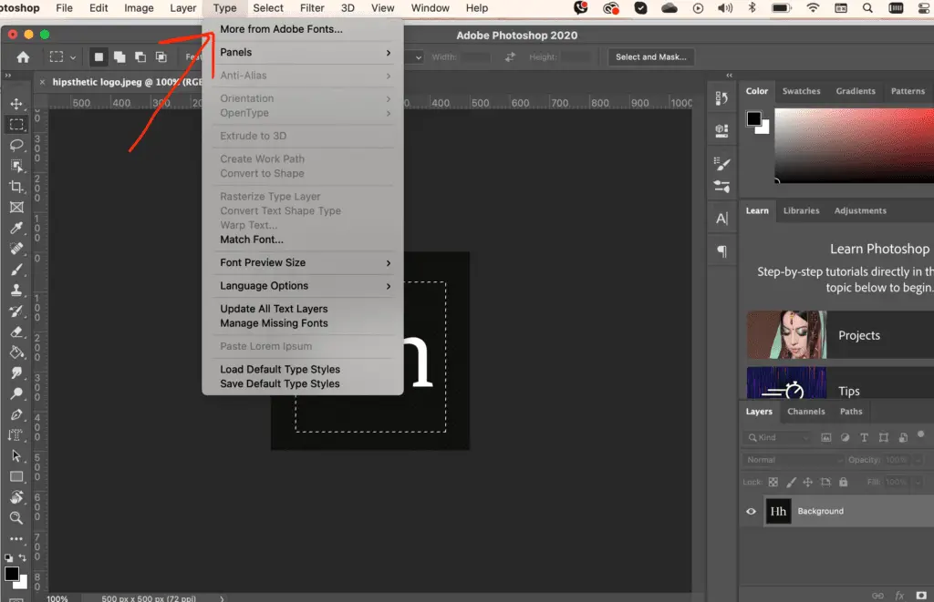Open the History panel icon
The height and width of the screenshot is (602, 934).
[721, 98]
